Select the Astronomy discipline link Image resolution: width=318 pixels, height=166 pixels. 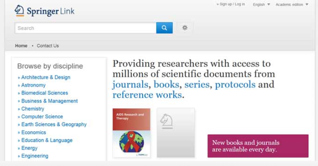click(34, 85)
